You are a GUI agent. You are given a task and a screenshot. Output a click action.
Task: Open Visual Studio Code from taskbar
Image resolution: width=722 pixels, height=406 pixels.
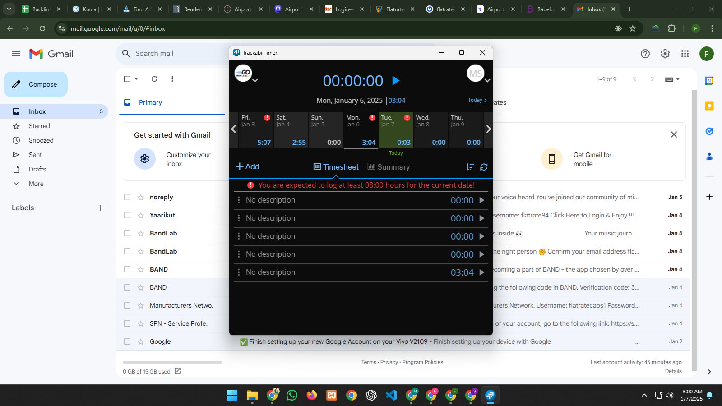(391, 396)
